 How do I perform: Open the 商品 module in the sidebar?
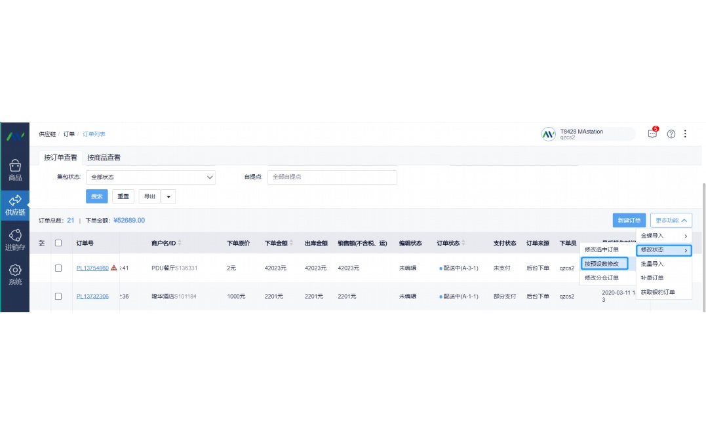14,169
